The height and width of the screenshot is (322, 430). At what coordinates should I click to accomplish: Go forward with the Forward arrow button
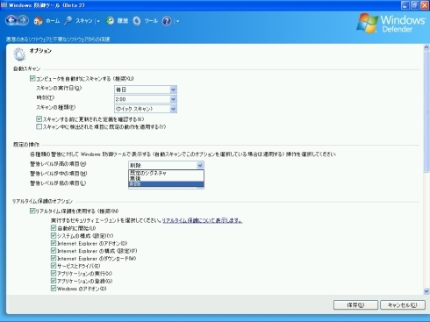click(x=24, y=20)
